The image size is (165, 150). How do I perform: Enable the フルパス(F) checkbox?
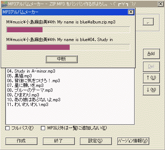tap(8, 128)
